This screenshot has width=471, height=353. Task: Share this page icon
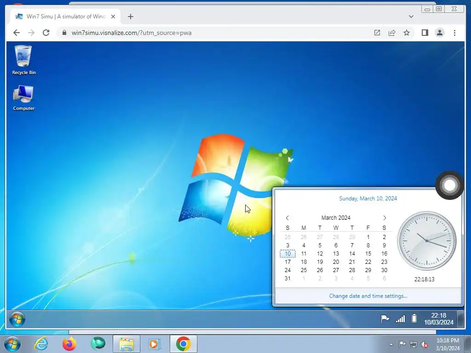(392, 33)
